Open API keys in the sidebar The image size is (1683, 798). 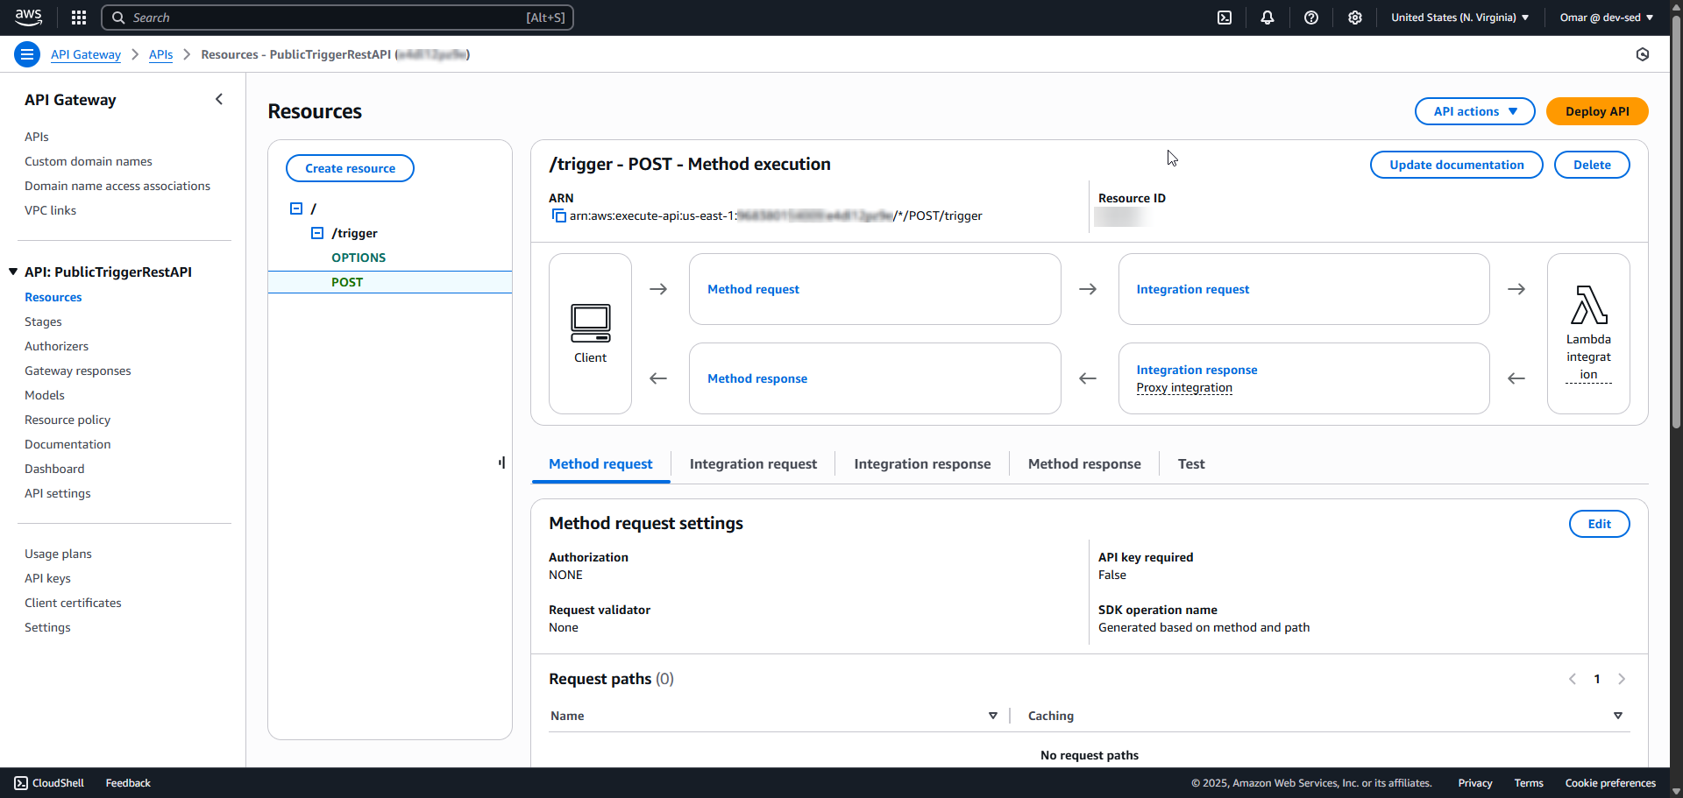coord(47,578)
